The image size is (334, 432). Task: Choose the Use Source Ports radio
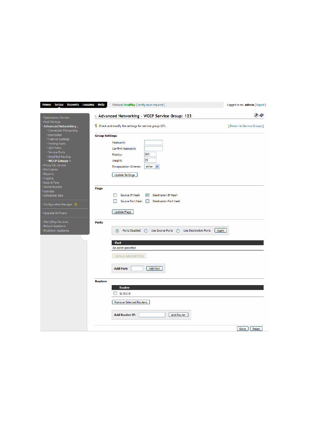(146, 231)
